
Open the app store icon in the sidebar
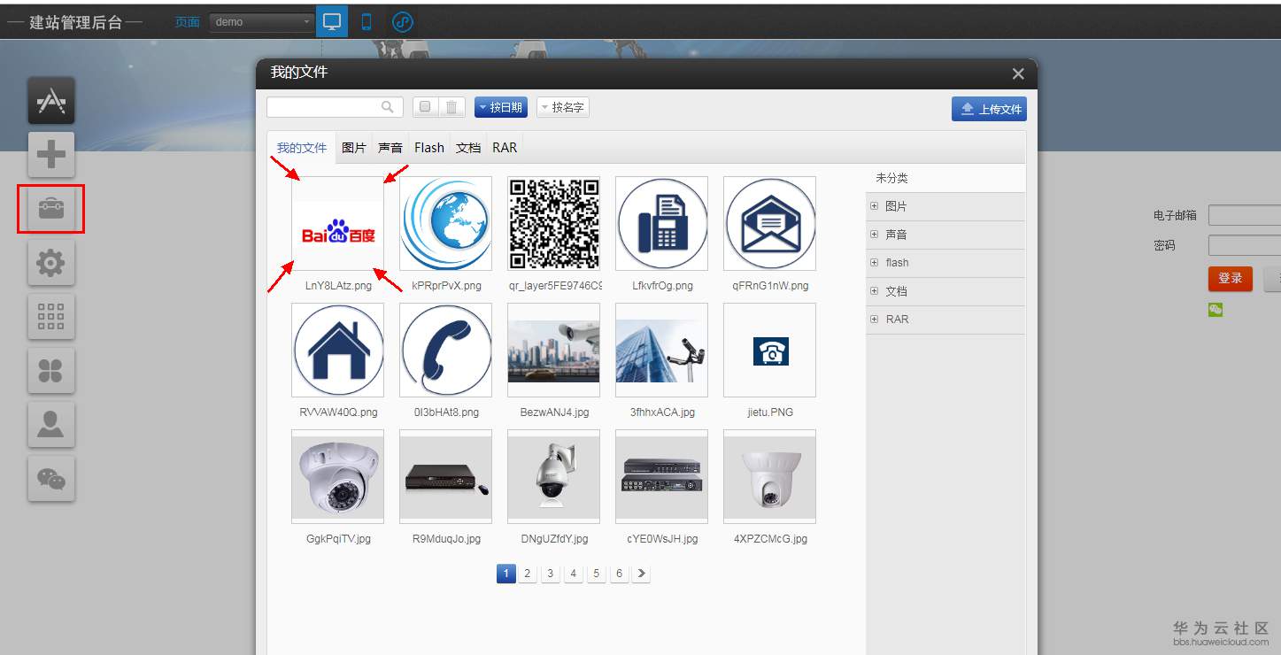[x=51, y=101]
